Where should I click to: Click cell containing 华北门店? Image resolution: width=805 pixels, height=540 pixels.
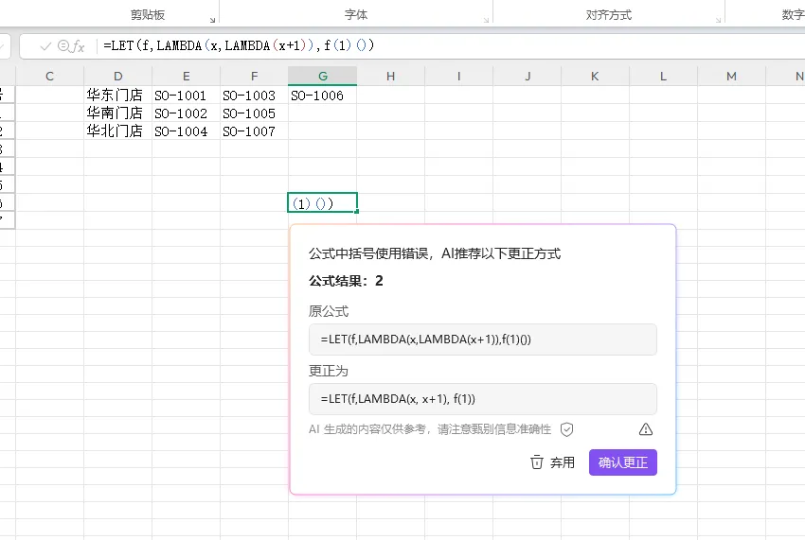coord(118,131)
